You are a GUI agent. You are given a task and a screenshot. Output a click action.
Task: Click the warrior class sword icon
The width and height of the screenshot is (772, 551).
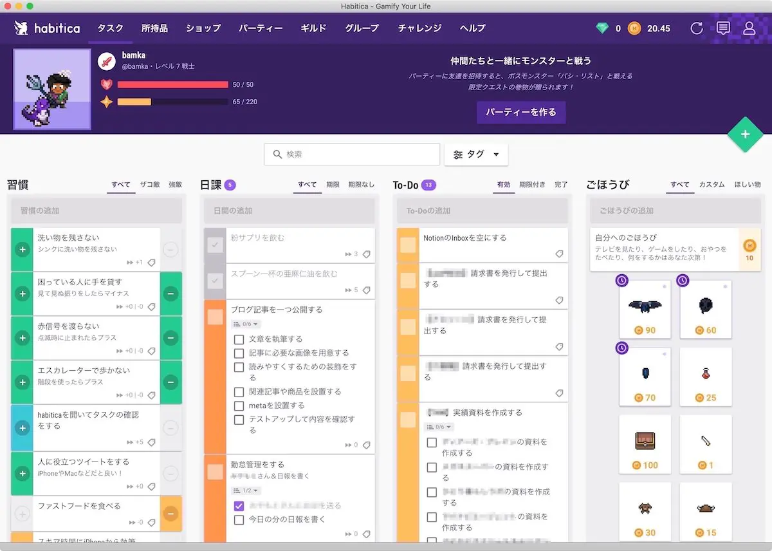tap(107, 62)
